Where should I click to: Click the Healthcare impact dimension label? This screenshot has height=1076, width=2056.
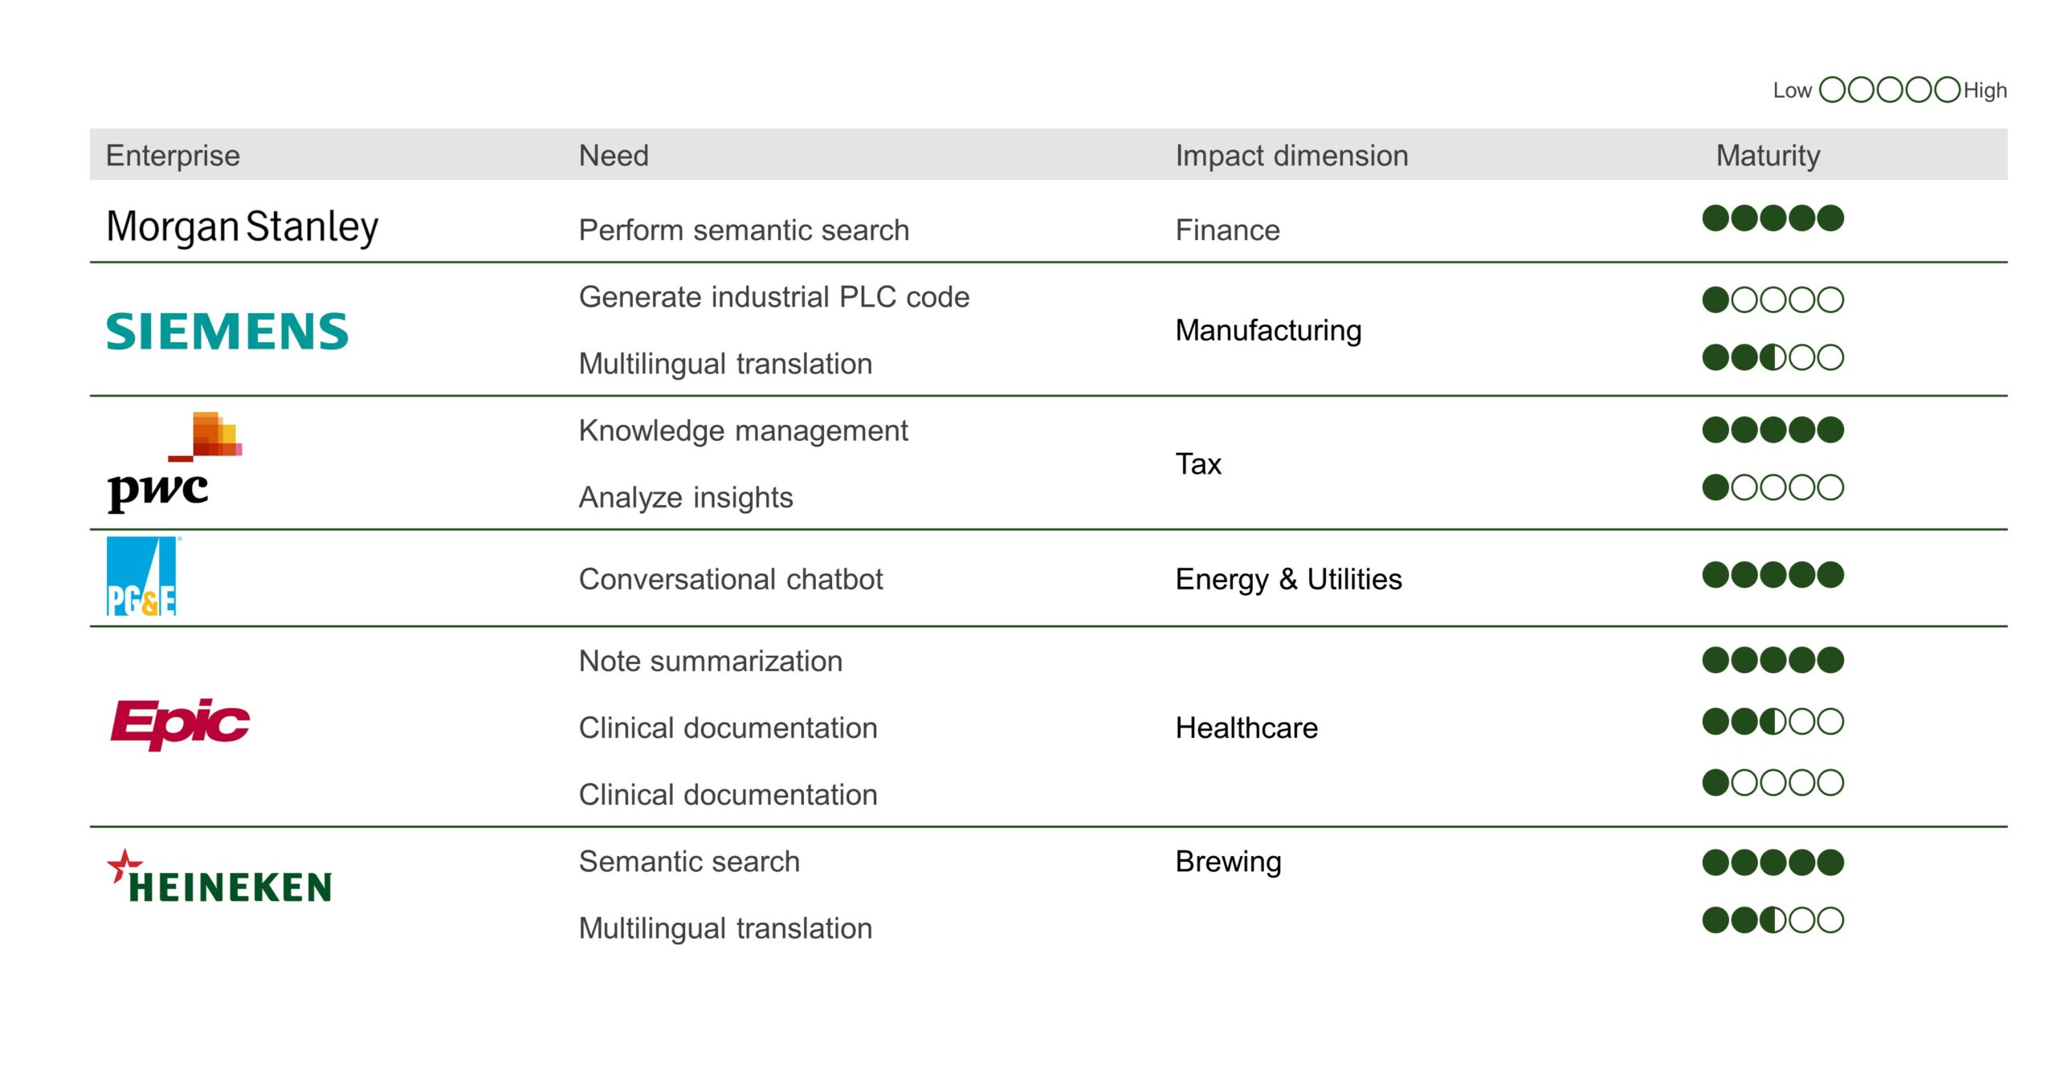[1246, 728]
